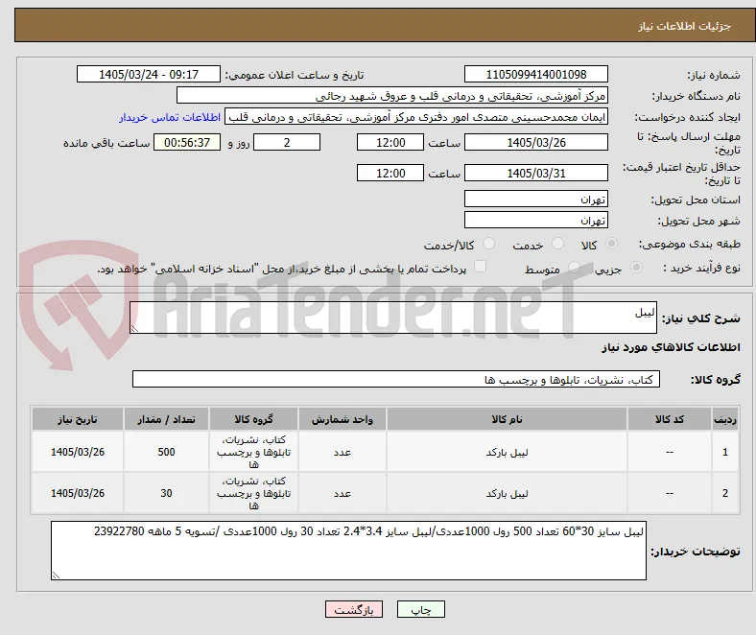Open the اطلاعات تماس خریدار link

(x=170, y=117)
